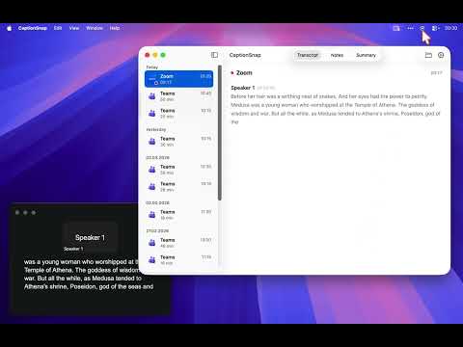
Task: Open the Teams recording from 10:45 today
Action: pyautogui.click(x=178, y=96)
